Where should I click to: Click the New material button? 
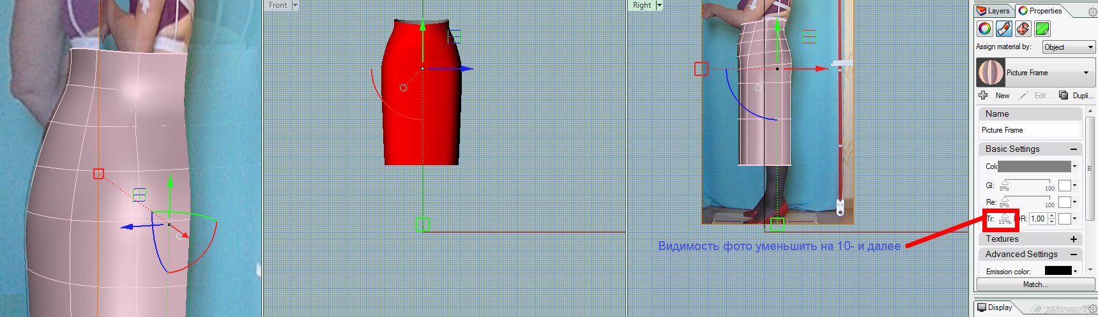click(x=1002, y=96)
